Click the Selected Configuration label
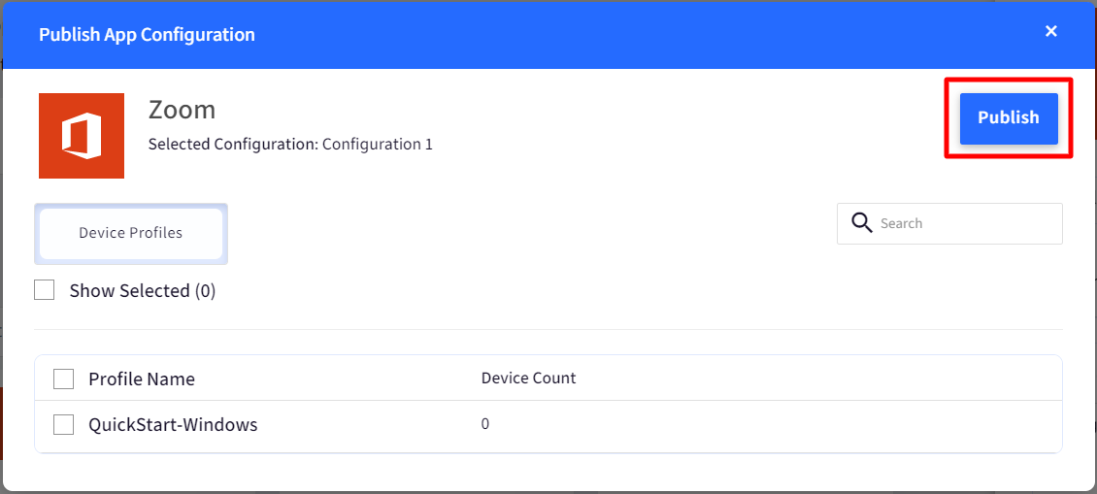This screenshot has width=1097, height=494. [233, 145]
